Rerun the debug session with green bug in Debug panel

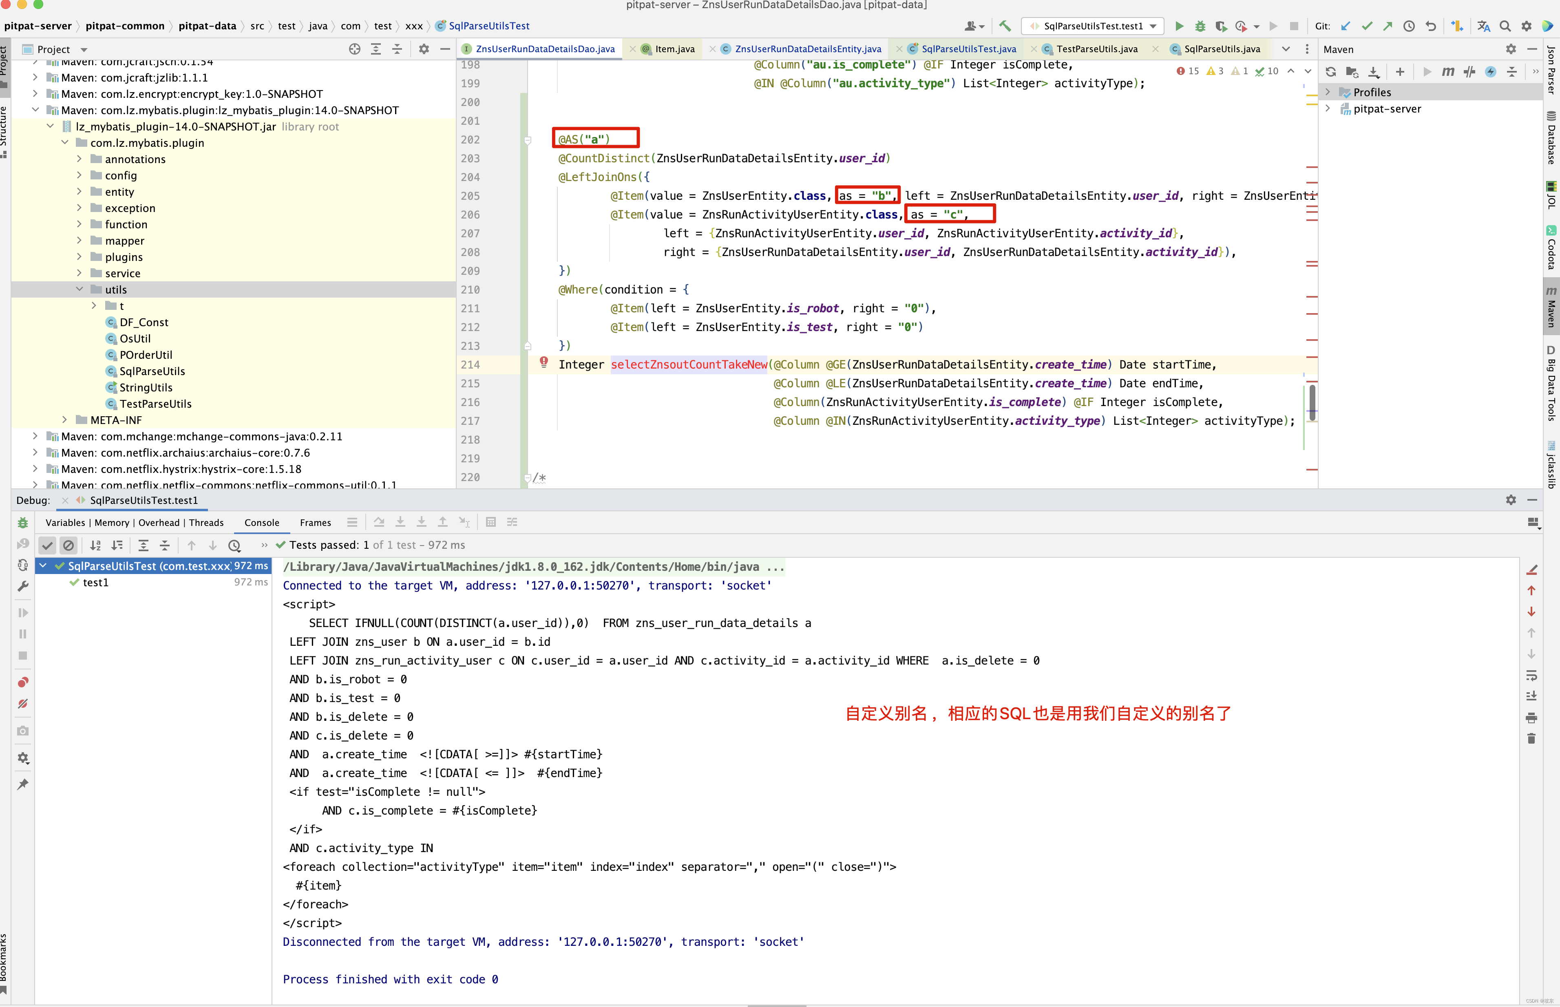point(23,523)
